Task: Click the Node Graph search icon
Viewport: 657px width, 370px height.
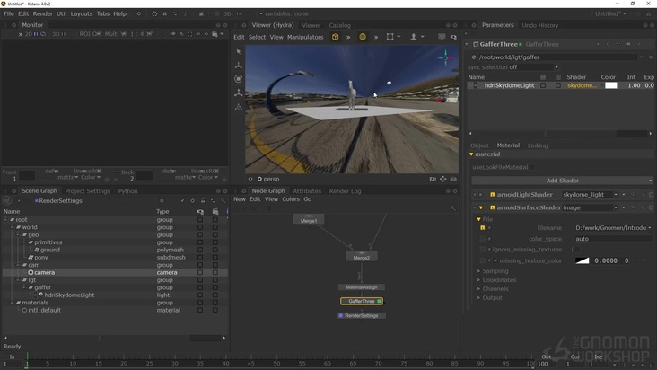Action: pyautogui.click(x=453, y=207)
